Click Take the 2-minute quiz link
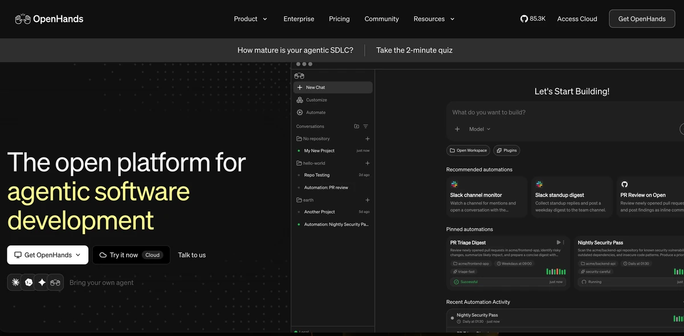Viewport: 684px width, 336px height. 414,50
